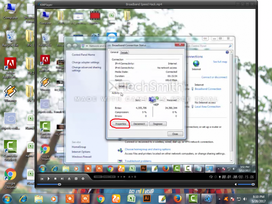
Task: Open the KMPlayer logo menu in title bar
Action: tap(45, 4)
